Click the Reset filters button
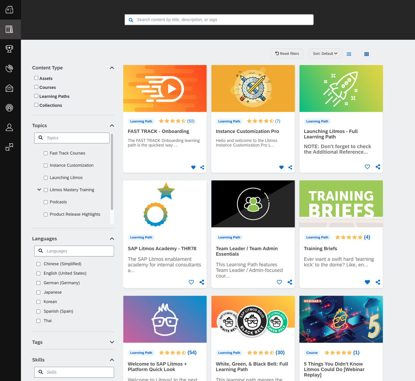415x381 pixels. point(287,53)
